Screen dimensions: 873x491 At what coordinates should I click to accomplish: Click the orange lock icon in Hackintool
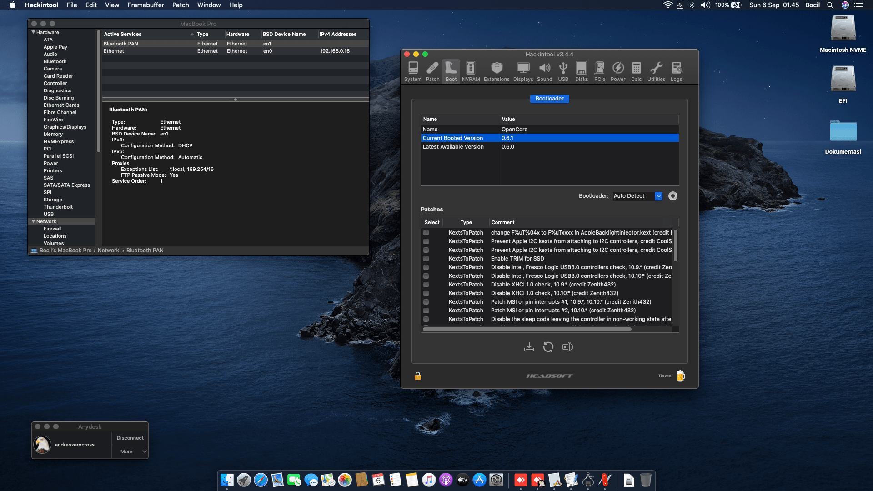(x=418, y=376)
